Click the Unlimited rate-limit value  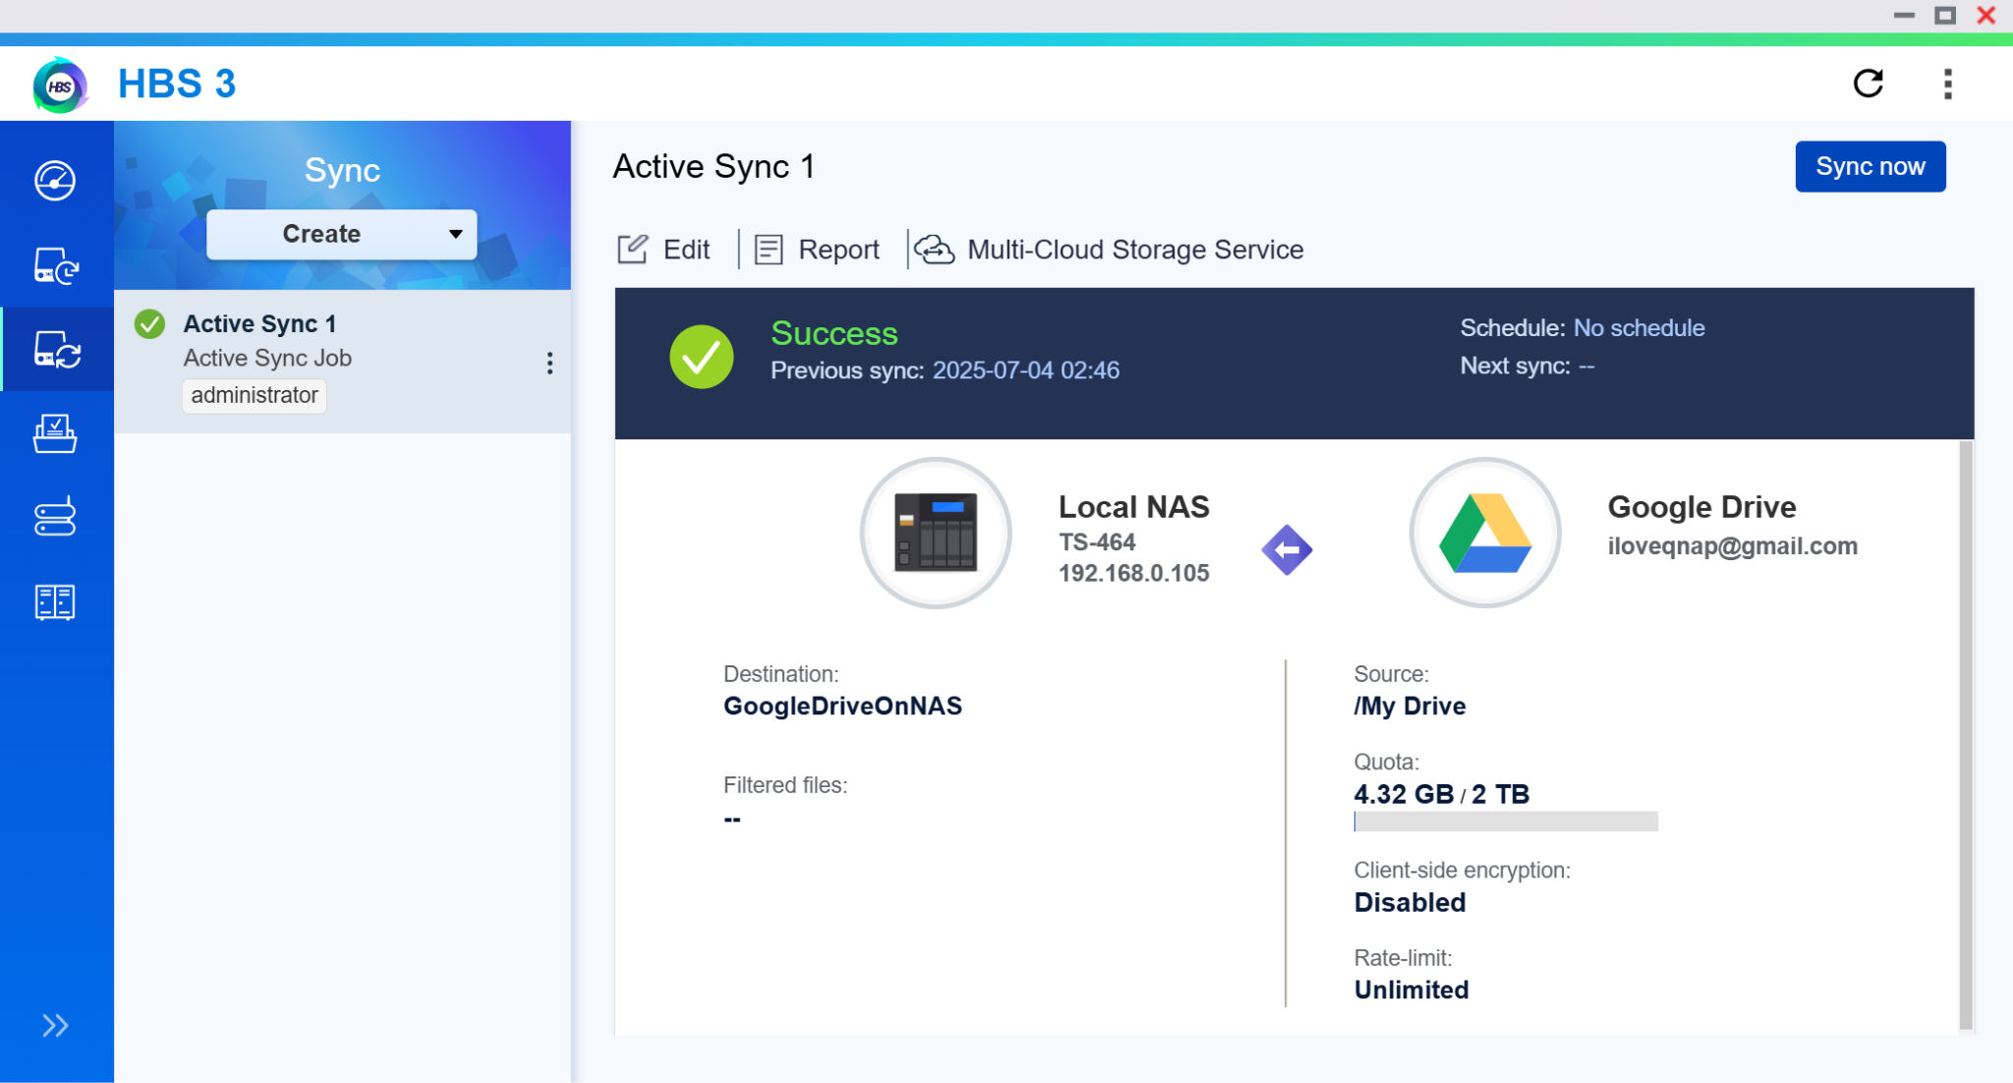pos(1411,991)
